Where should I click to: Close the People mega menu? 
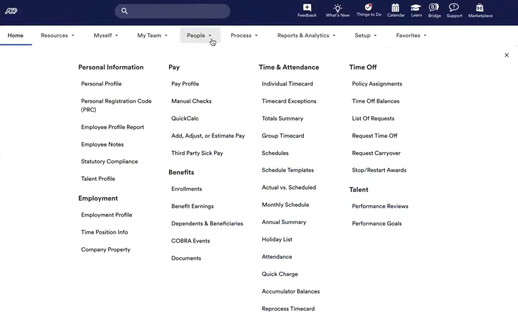[506, 55]
